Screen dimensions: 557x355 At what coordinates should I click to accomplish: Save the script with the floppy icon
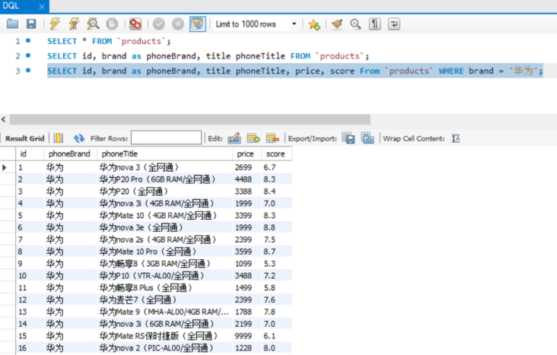tap(30, 24)
